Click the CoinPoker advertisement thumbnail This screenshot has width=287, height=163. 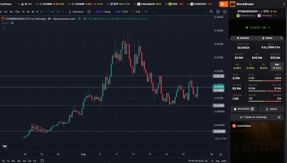257,142
